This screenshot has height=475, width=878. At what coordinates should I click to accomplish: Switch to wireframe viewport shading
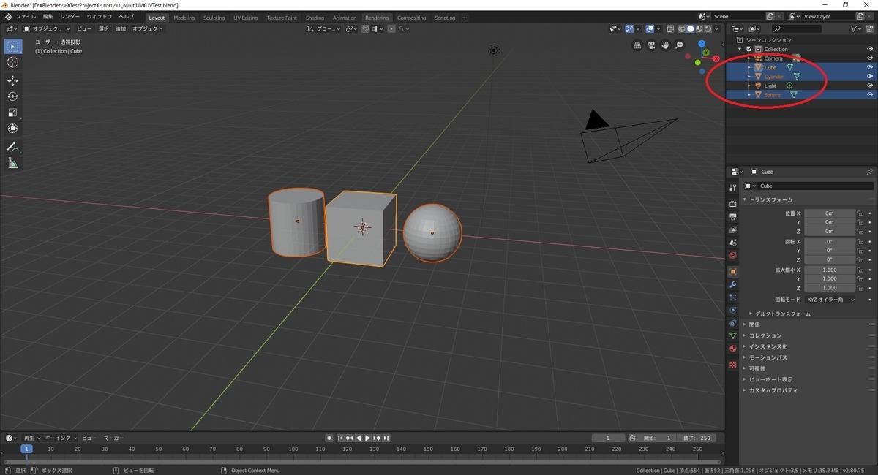pyautogui.click(x=681, y=28)
